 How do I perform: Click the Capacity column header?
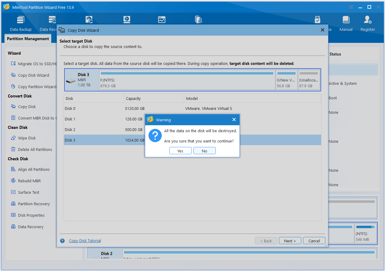154,98
